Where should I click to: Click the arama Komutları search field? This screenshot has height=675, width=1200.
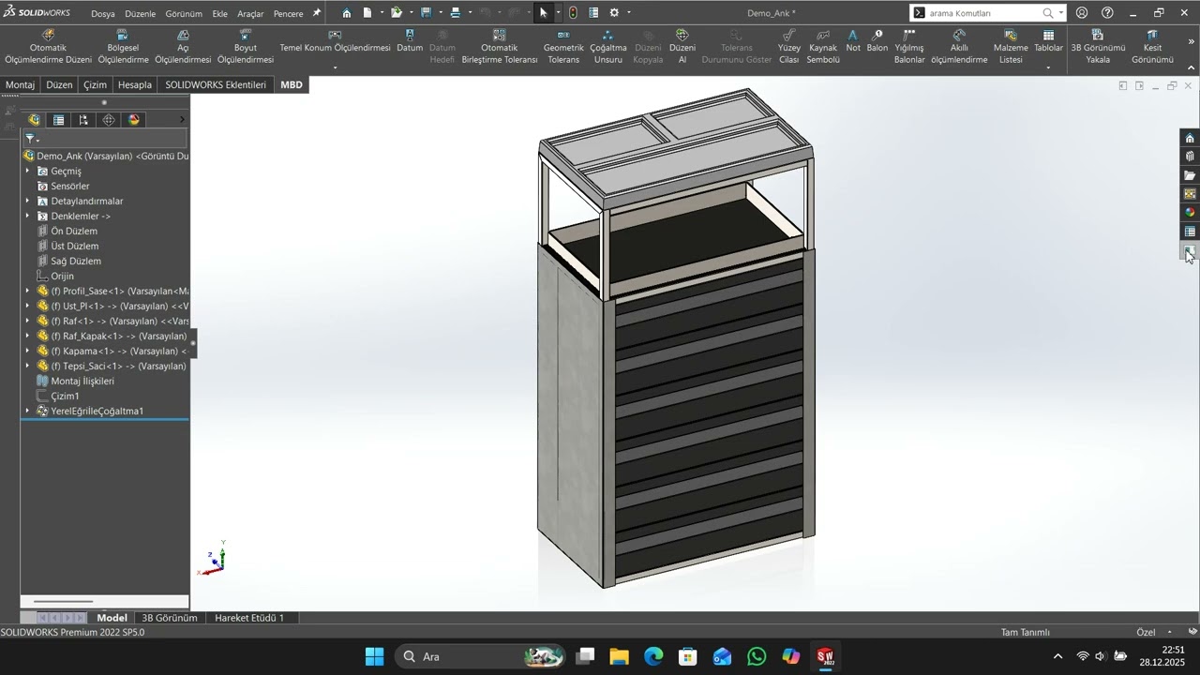(982, 13)
